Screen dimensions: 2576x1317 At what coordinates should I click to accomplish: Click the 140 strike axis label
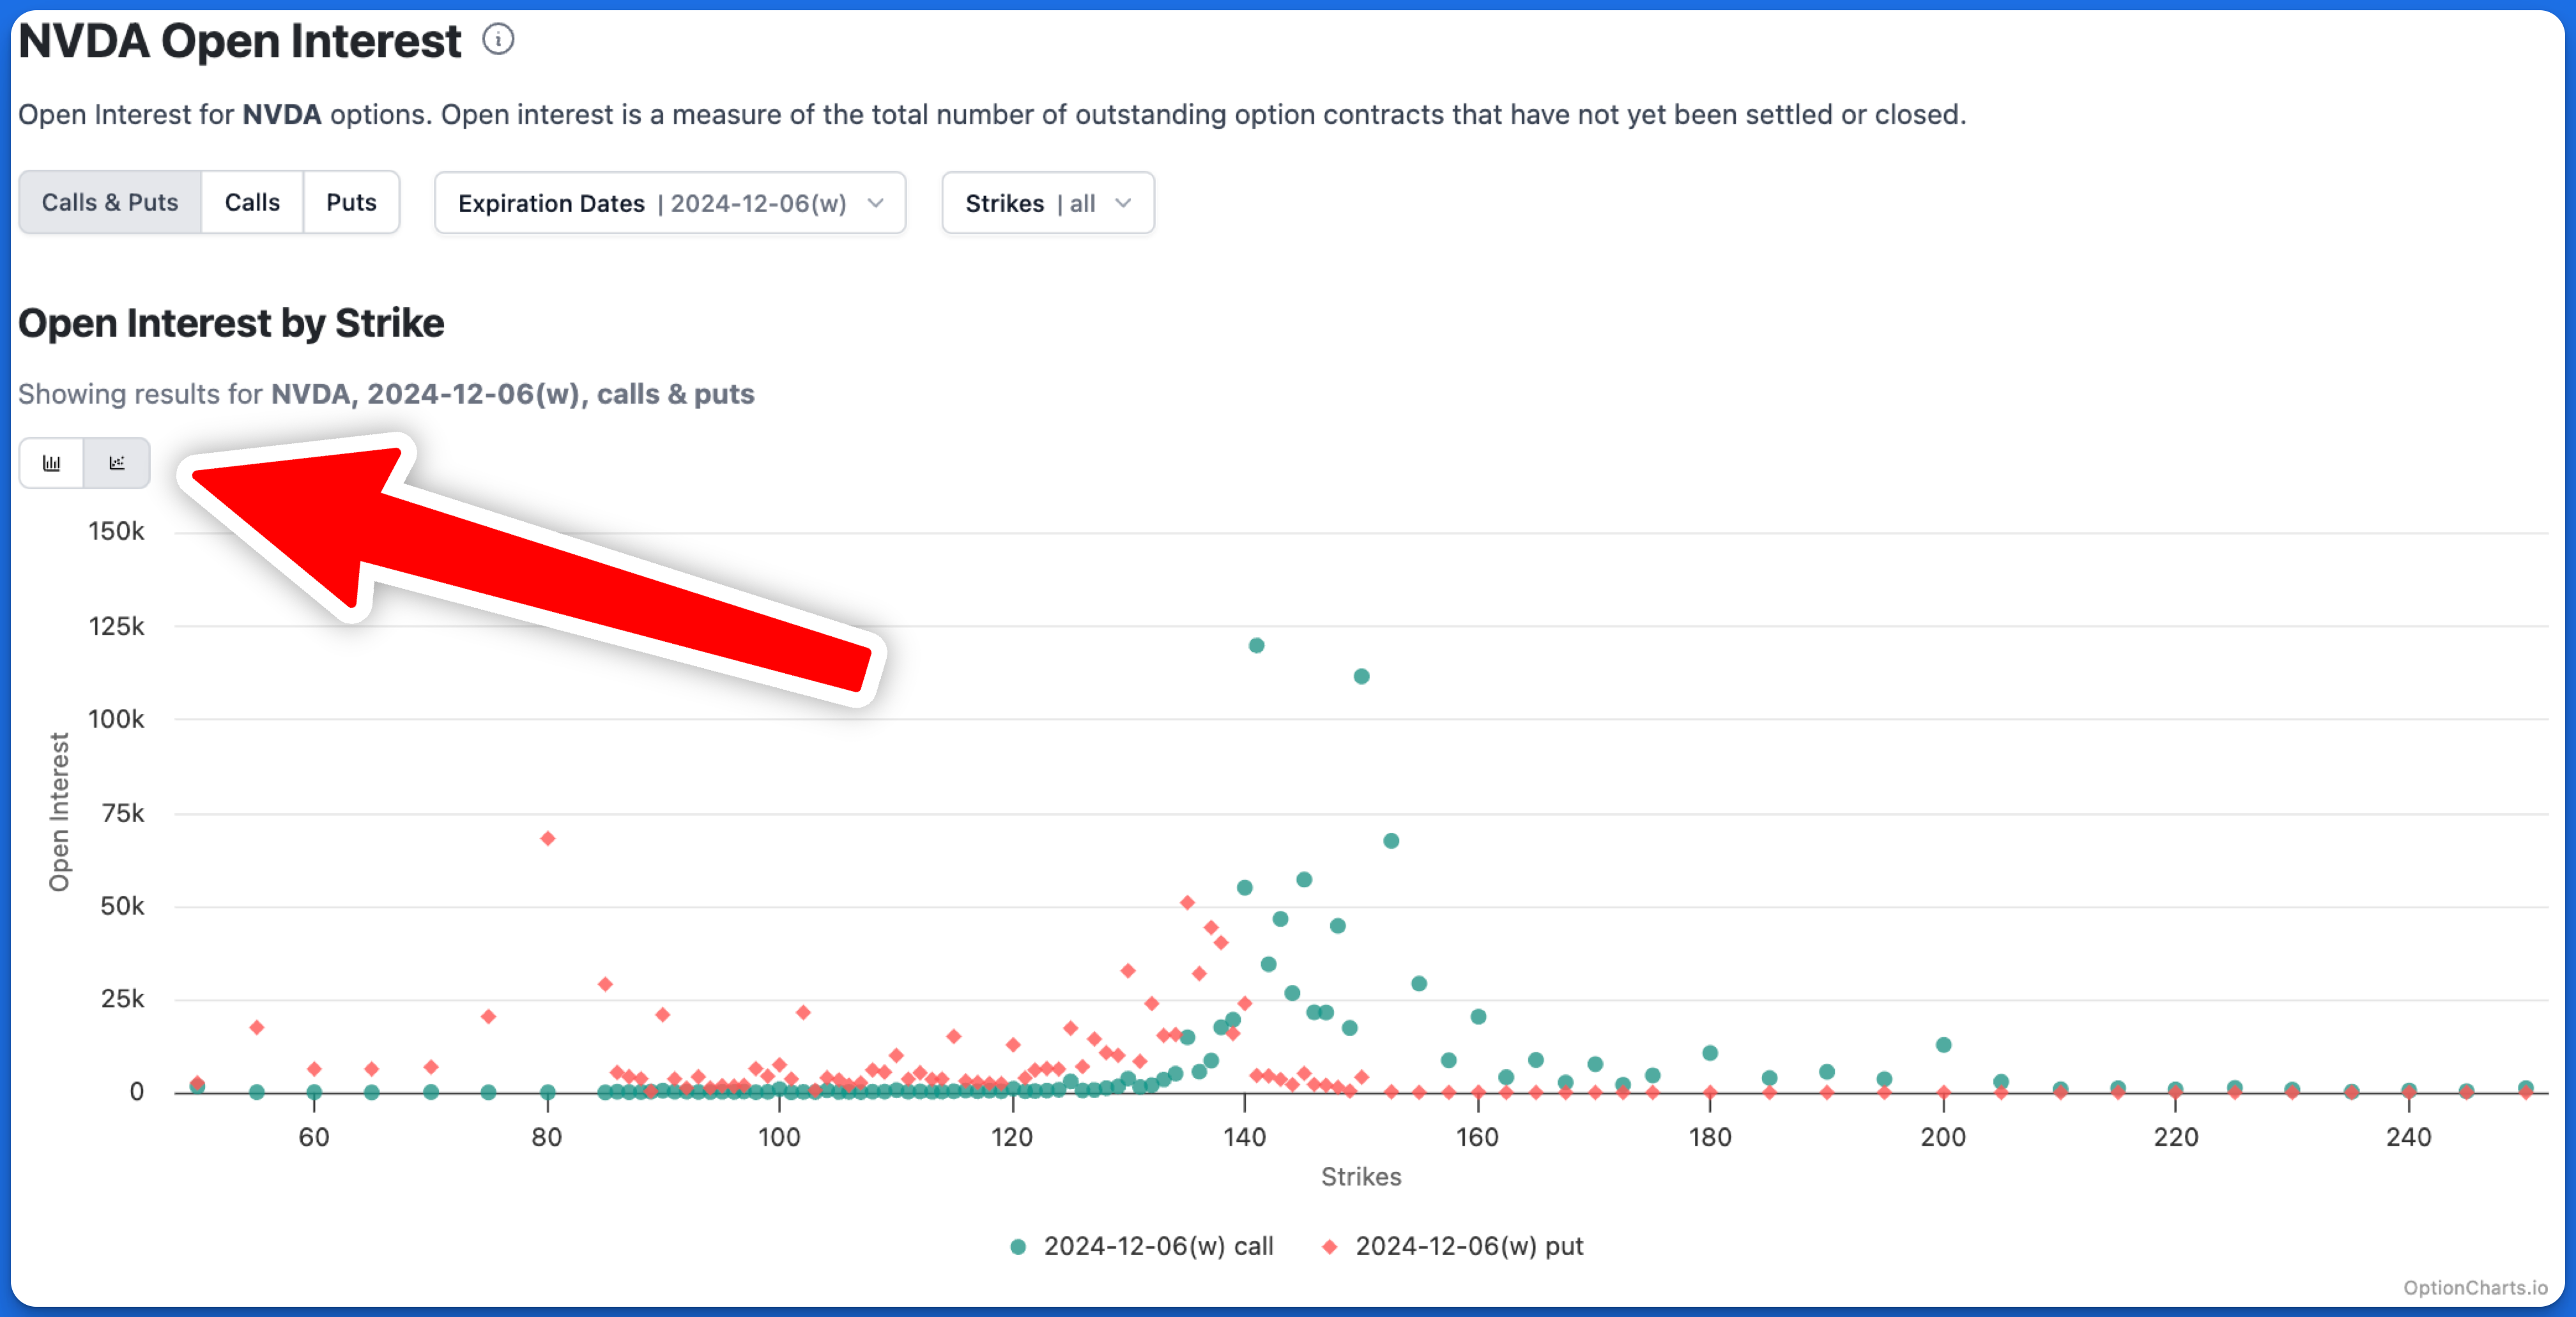tap(1245, 1138)
